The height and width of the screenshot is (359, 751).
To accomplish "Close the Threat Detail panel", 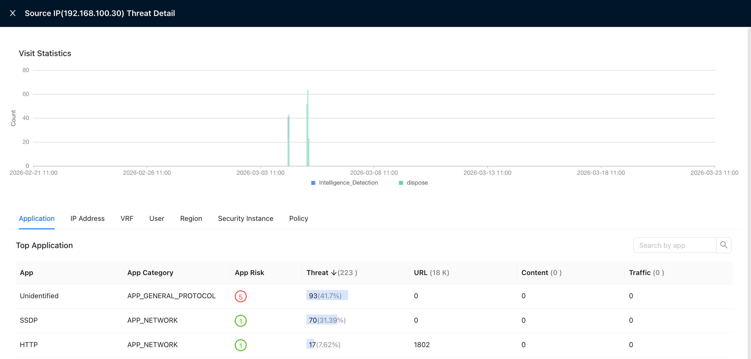I will (x=13, y=13).
